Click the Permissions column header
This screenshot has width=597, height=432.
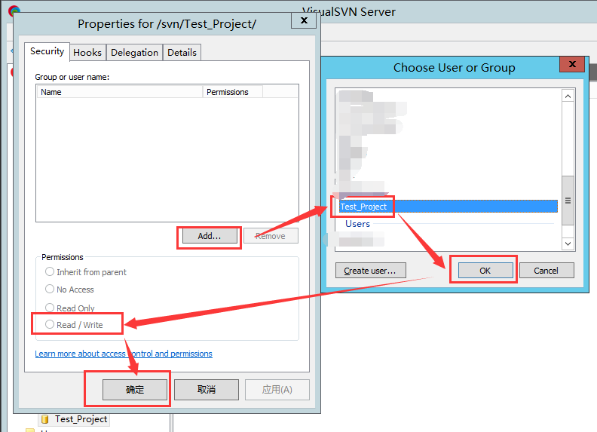pyautogui.click(x=232, y=92)
